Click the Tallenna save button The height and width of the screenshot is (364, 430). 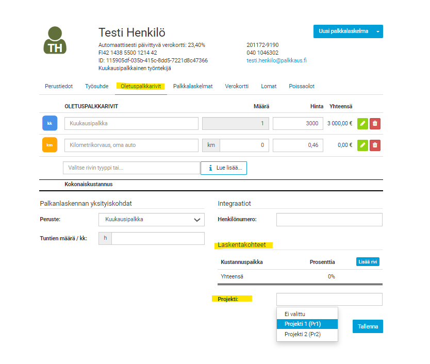point(368,326)
